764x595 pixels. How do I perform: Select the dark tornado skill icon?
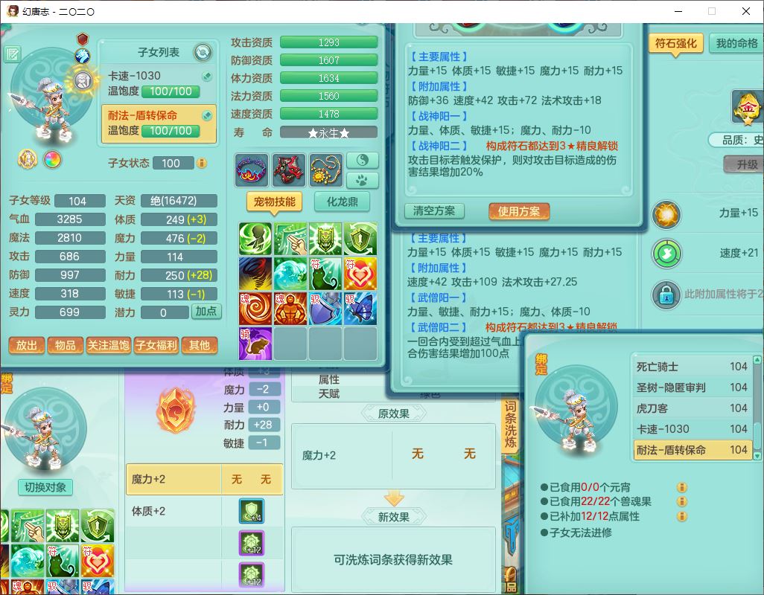click(255, 274)
